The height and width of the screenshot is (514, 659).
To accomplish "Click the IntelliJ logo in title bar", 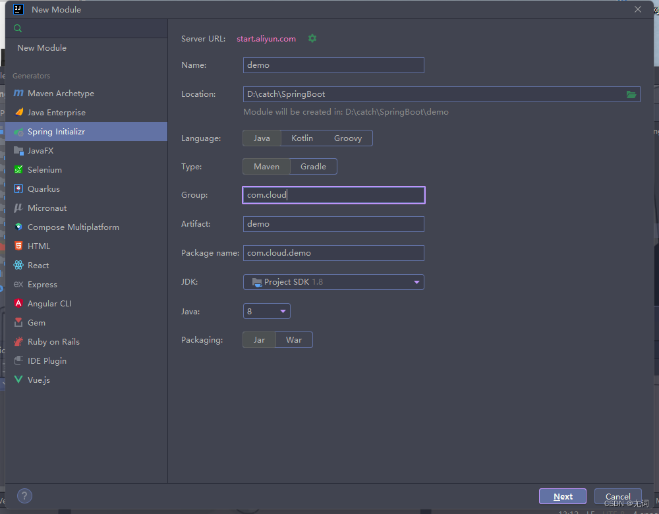I will [18, 9].
